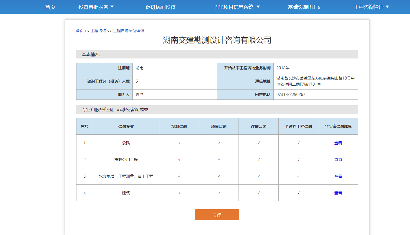Click the 通信地址 address cell

316,81
